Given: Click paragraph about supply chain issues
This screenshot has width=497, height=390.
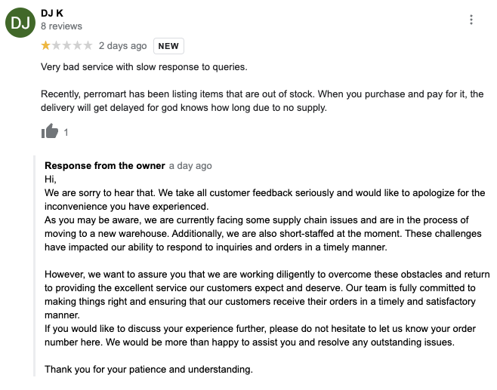Looking at the screenshot, I should coord(263,234).
